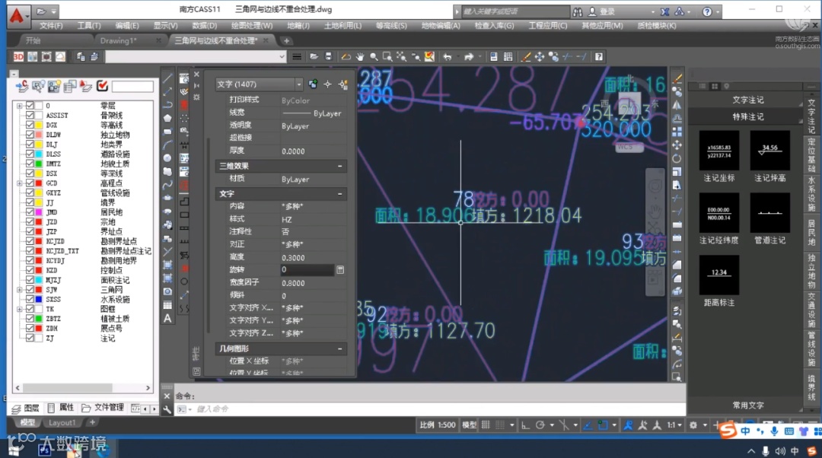
Task: Toggle visibility checkbox for DGX layer
Action: [30, 125]
